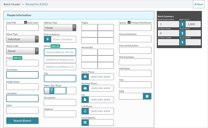The image size is (208, 128).
Task: Click into the Middle Name field
Action: click(x=23, y=87)
